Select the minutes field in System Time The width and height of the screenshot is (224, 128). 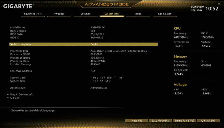[101, 81]
